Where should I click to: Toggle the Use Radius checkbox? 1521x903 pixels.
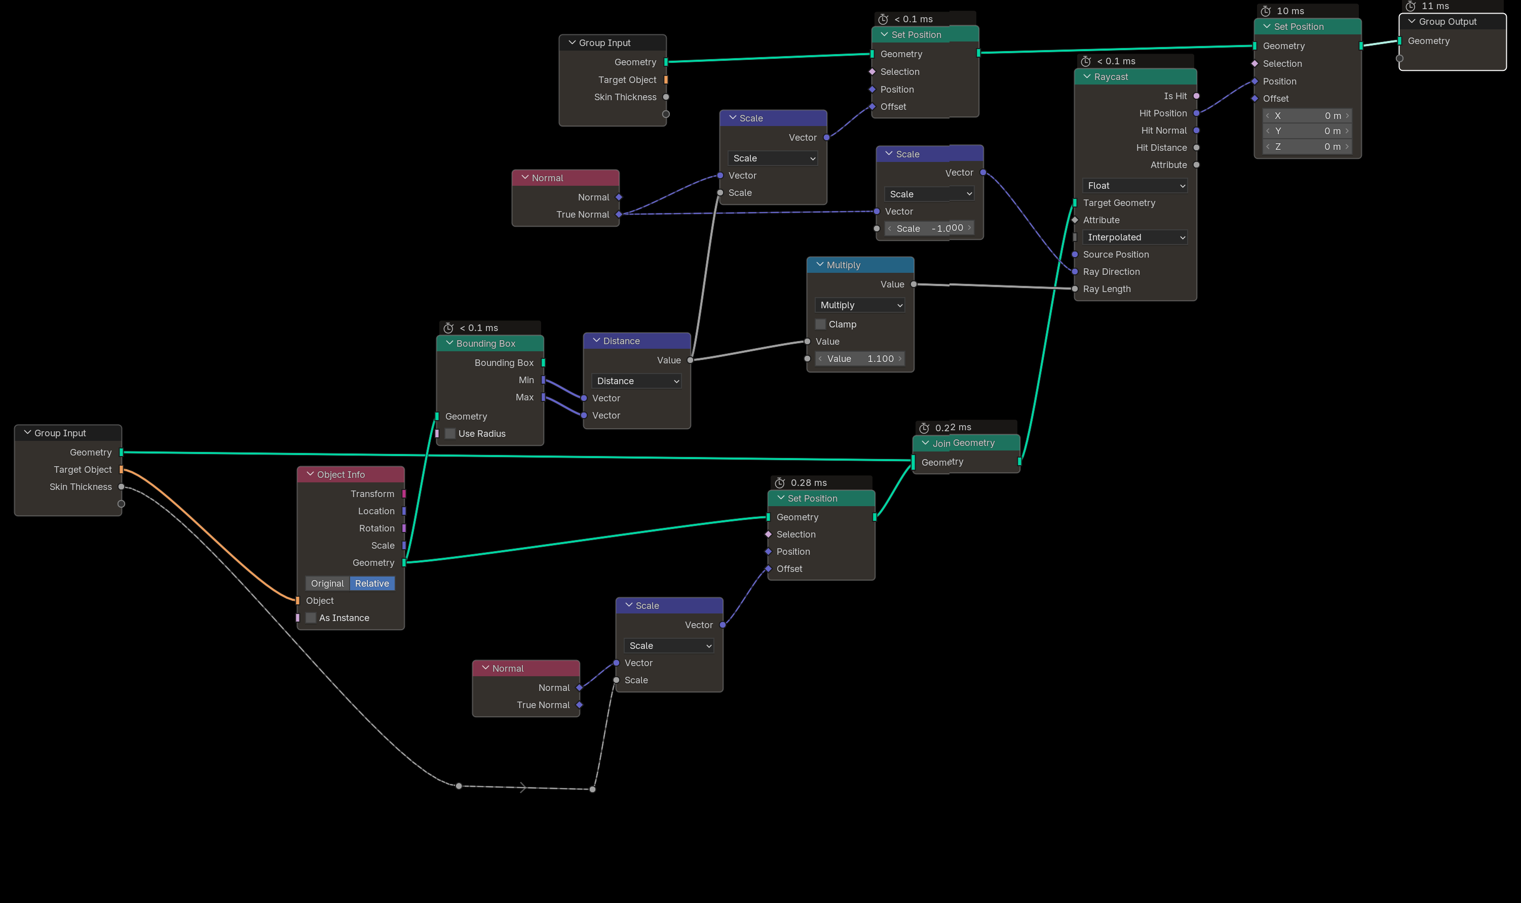pos(450,433)
